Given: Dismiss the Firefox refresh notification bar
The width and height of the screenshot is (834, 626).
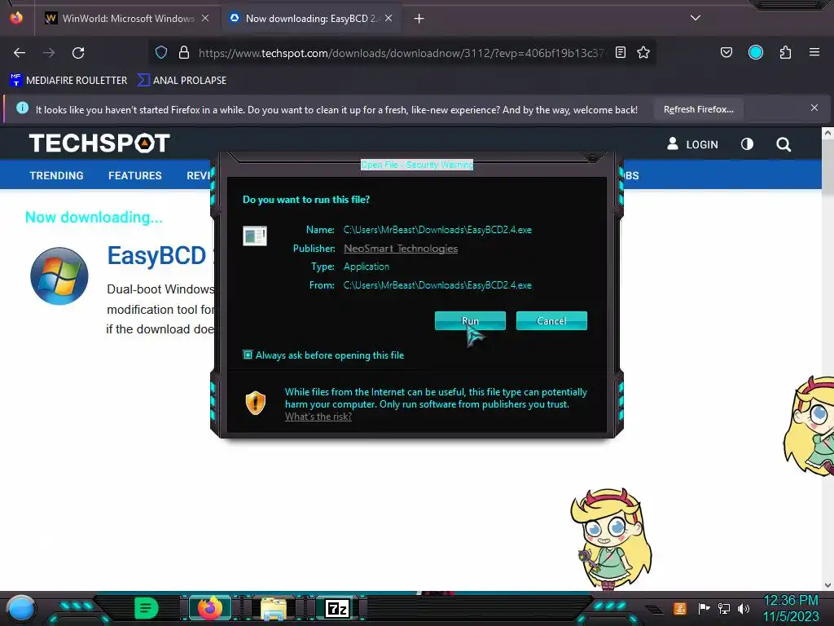Looking at the screenshot, I should coord(814,108).
